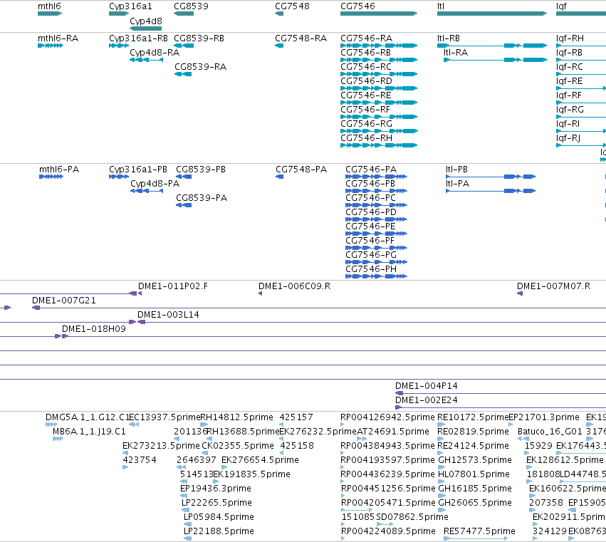Click the EK276232.5prime EST label
The height and width of the screenshot is (542, 606).
[x=318, y=432]
